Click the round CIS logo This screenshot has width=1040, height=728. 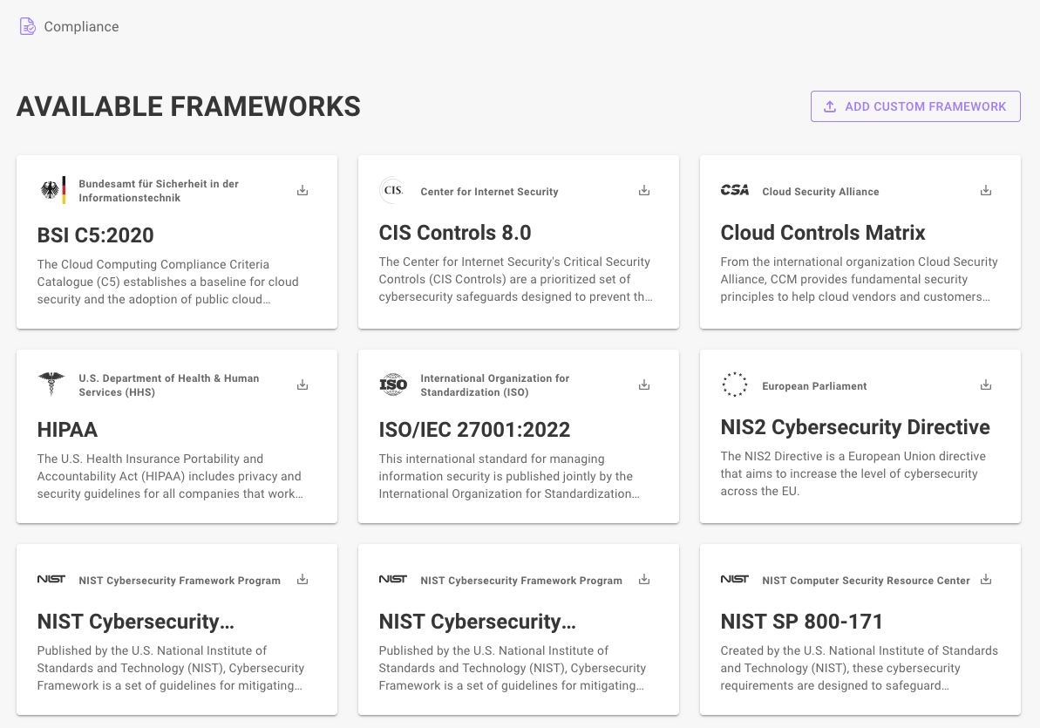coord(392,190)
